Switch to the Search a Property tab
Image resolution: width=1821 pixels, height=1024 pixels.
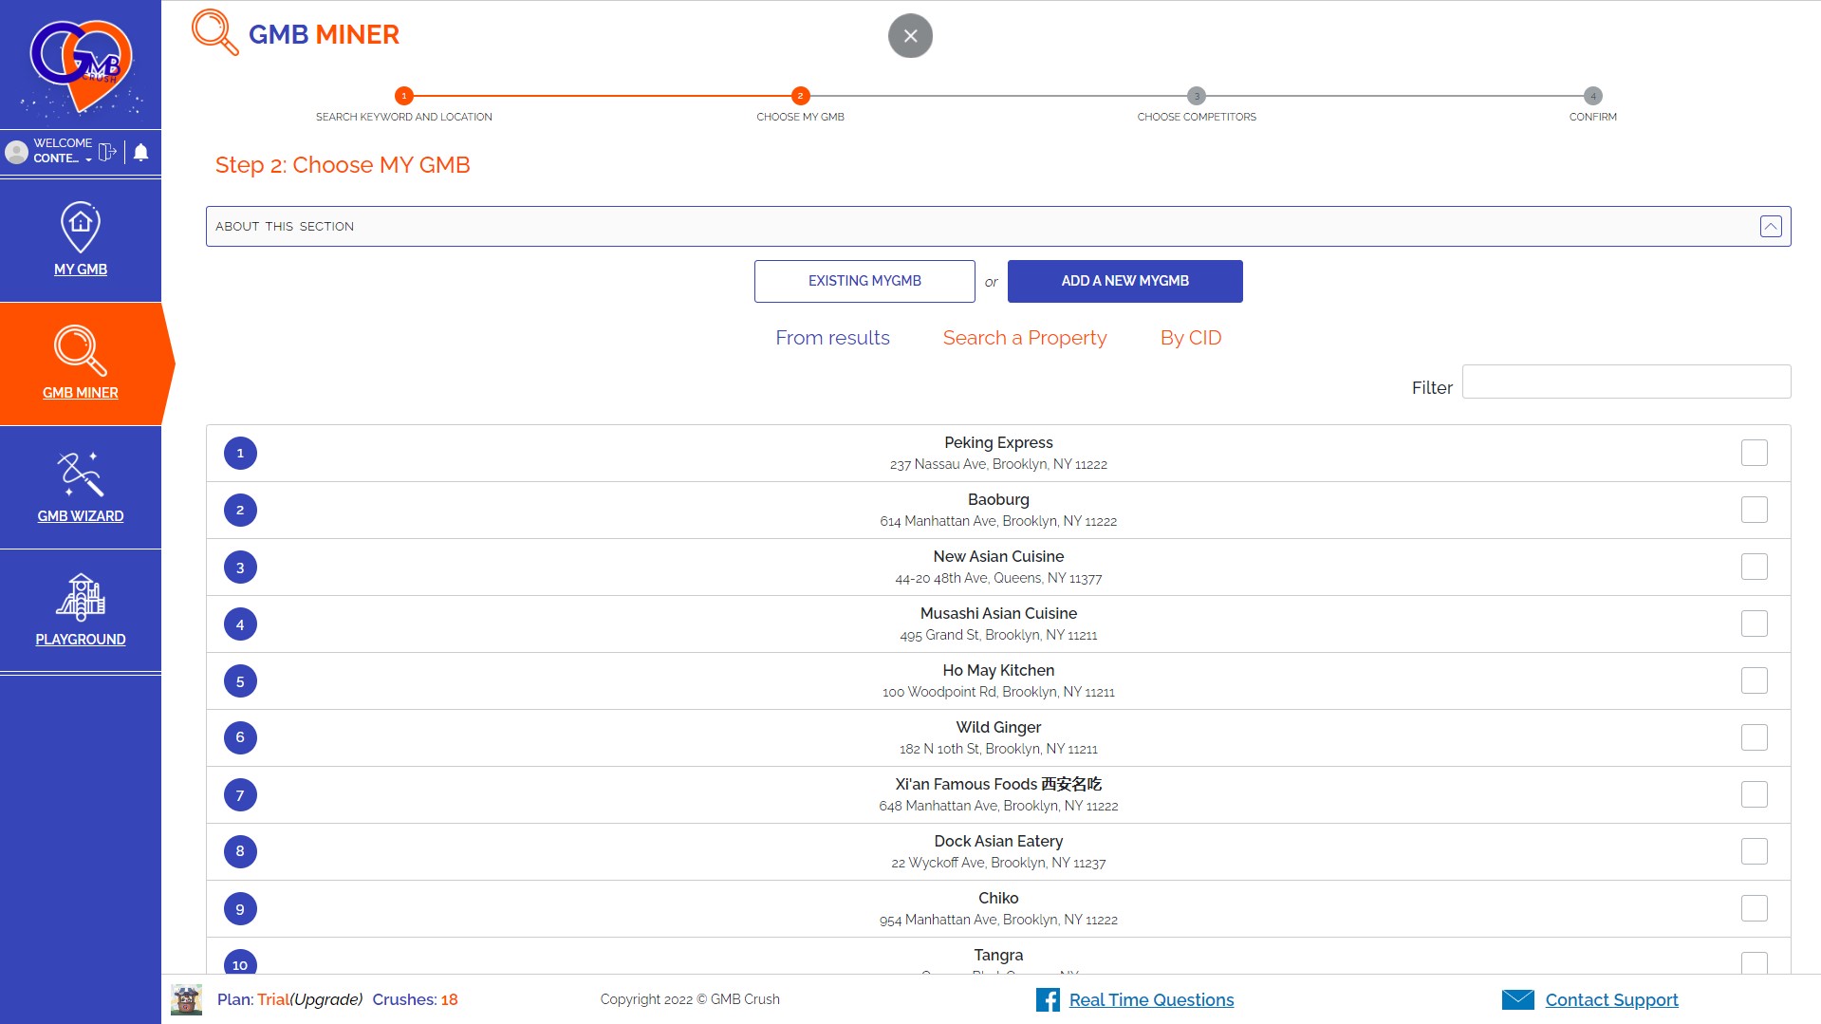(x=1024, y=338)
